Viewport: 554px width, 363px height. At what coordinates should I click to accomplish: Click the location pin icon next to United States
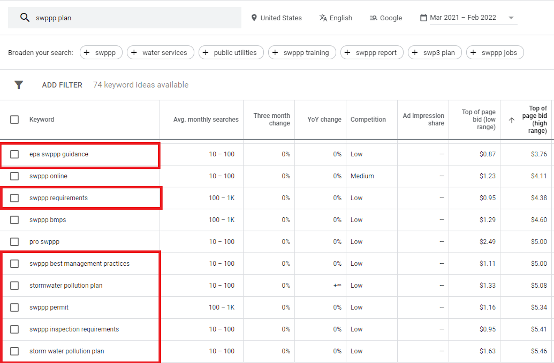point(254,18)
